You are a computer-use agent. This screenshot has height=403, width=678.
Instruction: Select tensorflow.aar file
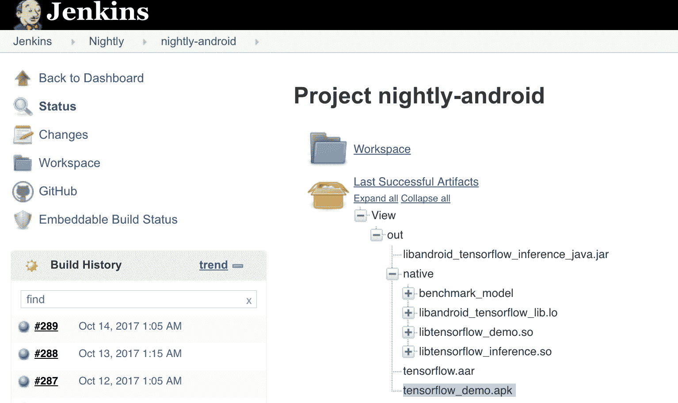coord(438,371)
